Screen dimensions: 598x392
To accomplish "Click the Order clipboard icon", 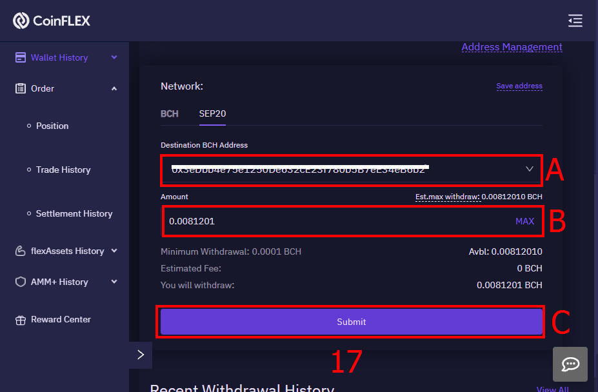I will pos(21,88).
